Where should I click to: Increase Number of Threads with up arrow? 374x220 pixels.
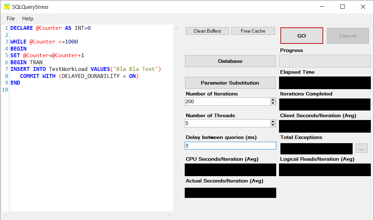273,122
